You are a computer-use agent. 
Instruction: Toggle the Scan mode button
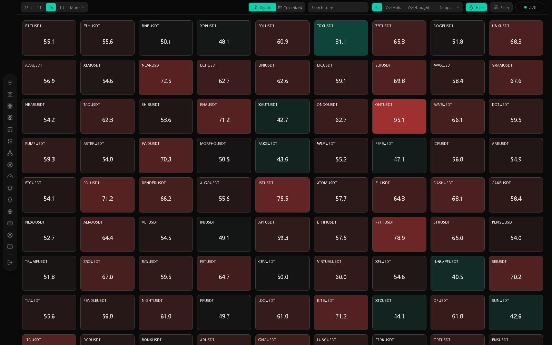tap(501, 7)
